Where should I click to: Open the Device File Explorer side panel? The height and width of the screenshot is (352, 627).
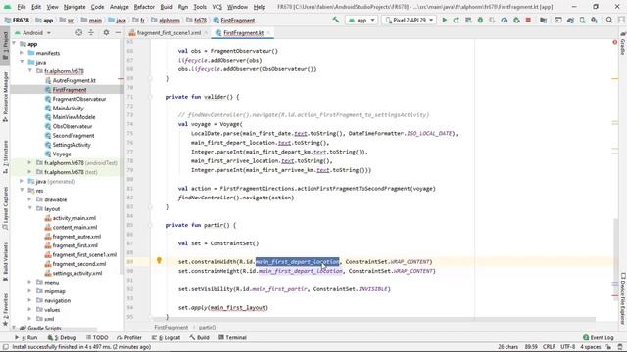(x=623, y=298)
